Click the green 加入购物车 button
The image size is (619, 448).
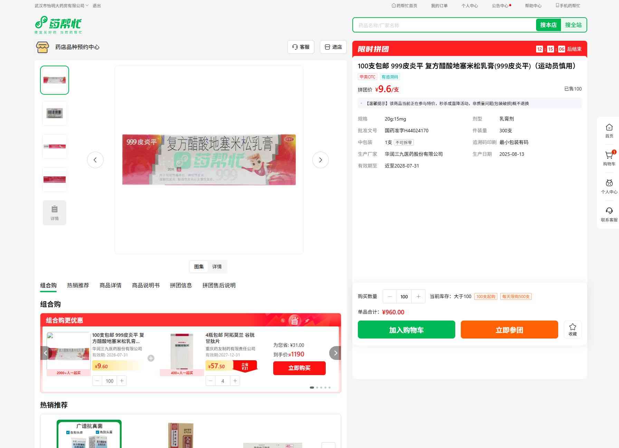click(406, 330)
